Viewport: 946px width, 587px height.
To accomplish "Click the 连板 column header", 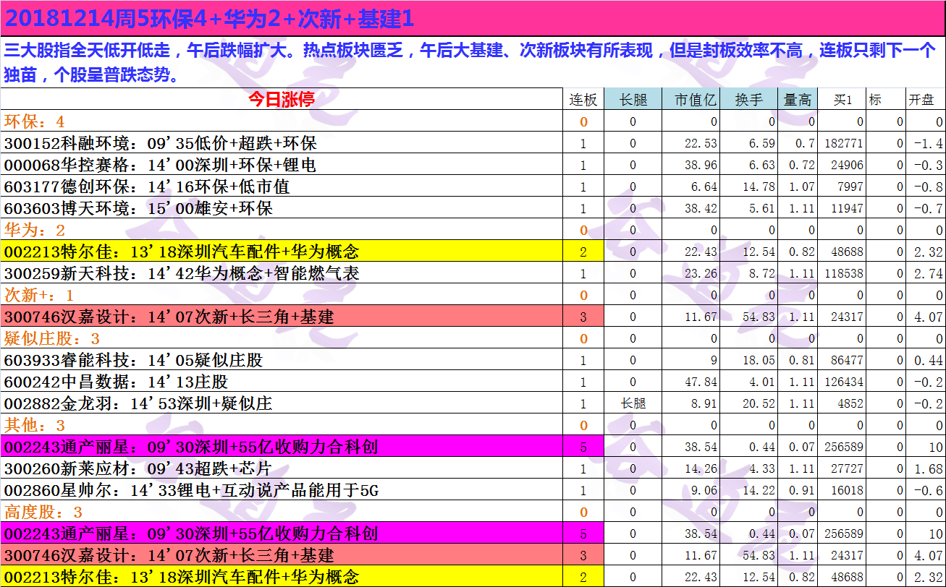I will pyautogui.click(x=583, y=100).
